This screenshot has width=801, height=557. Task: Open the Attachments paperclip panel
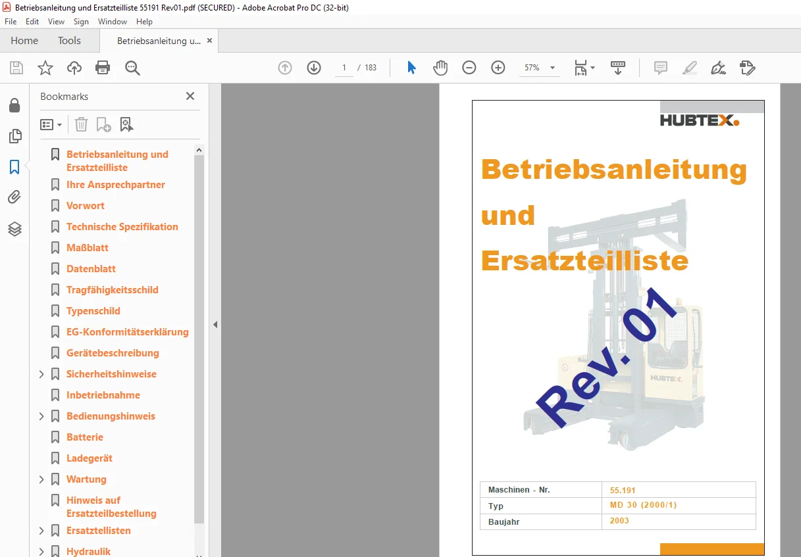pos(14,197)
